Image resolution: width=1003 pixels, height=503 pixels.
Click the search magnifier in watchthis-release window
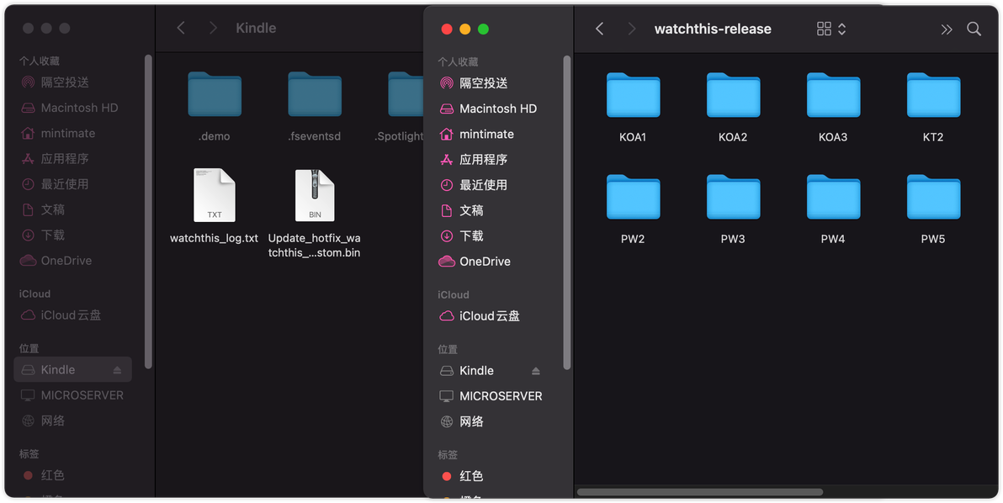[974, 29]
